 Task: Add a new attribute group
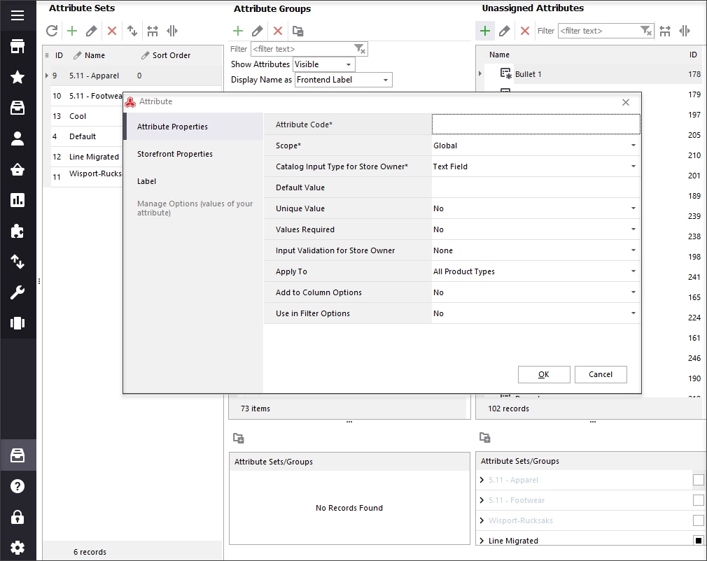(x=237, y=31)
